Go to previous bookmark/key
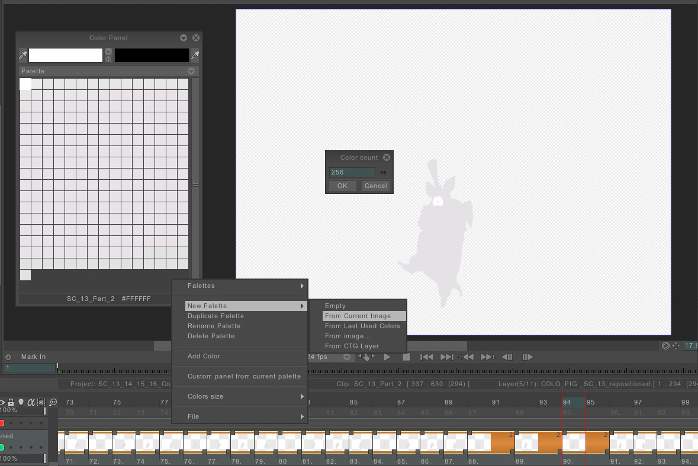 pos(466,357)
